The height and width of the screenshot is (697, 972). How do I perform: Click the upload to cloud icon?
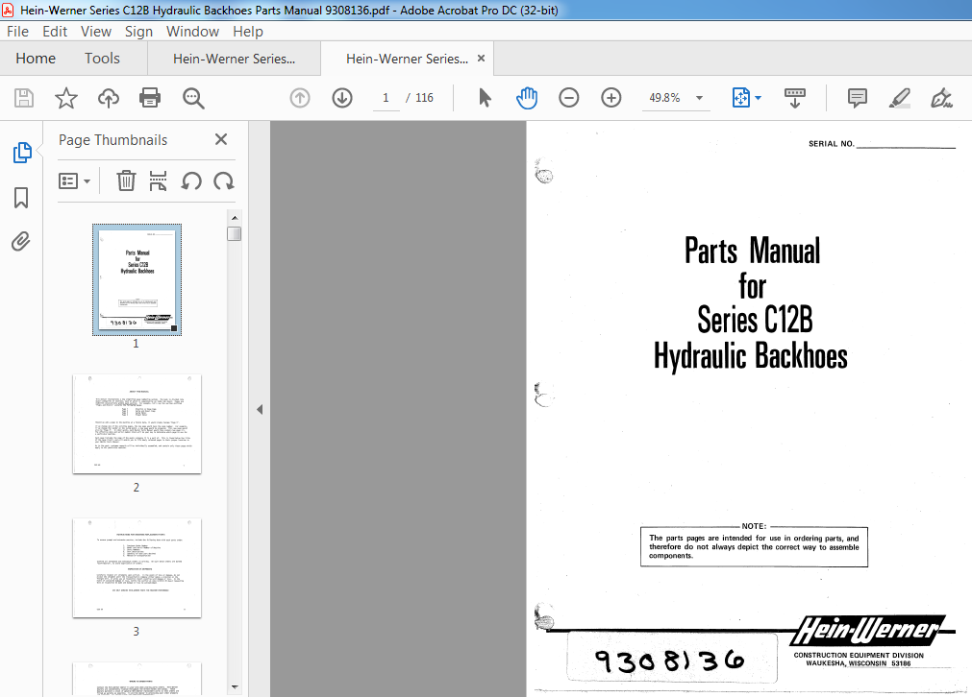click(x=109, y=98)
